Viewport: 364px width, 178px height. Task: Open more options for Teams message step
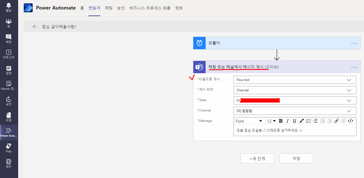pos(354,67)
